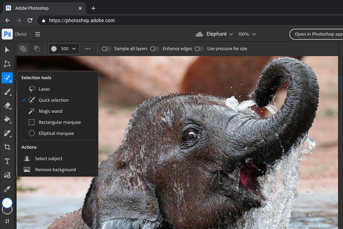Open a new browser tab
The height and width of the screenshot is (229, 343).
(93, 8)
